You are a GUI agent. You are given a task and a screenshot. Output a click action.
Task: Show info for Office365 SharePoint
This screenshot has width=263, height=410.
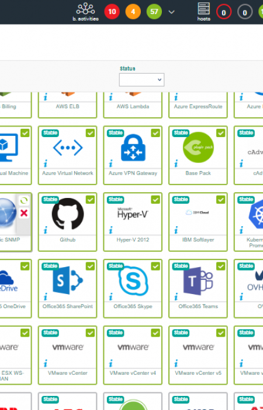point(46,297)
